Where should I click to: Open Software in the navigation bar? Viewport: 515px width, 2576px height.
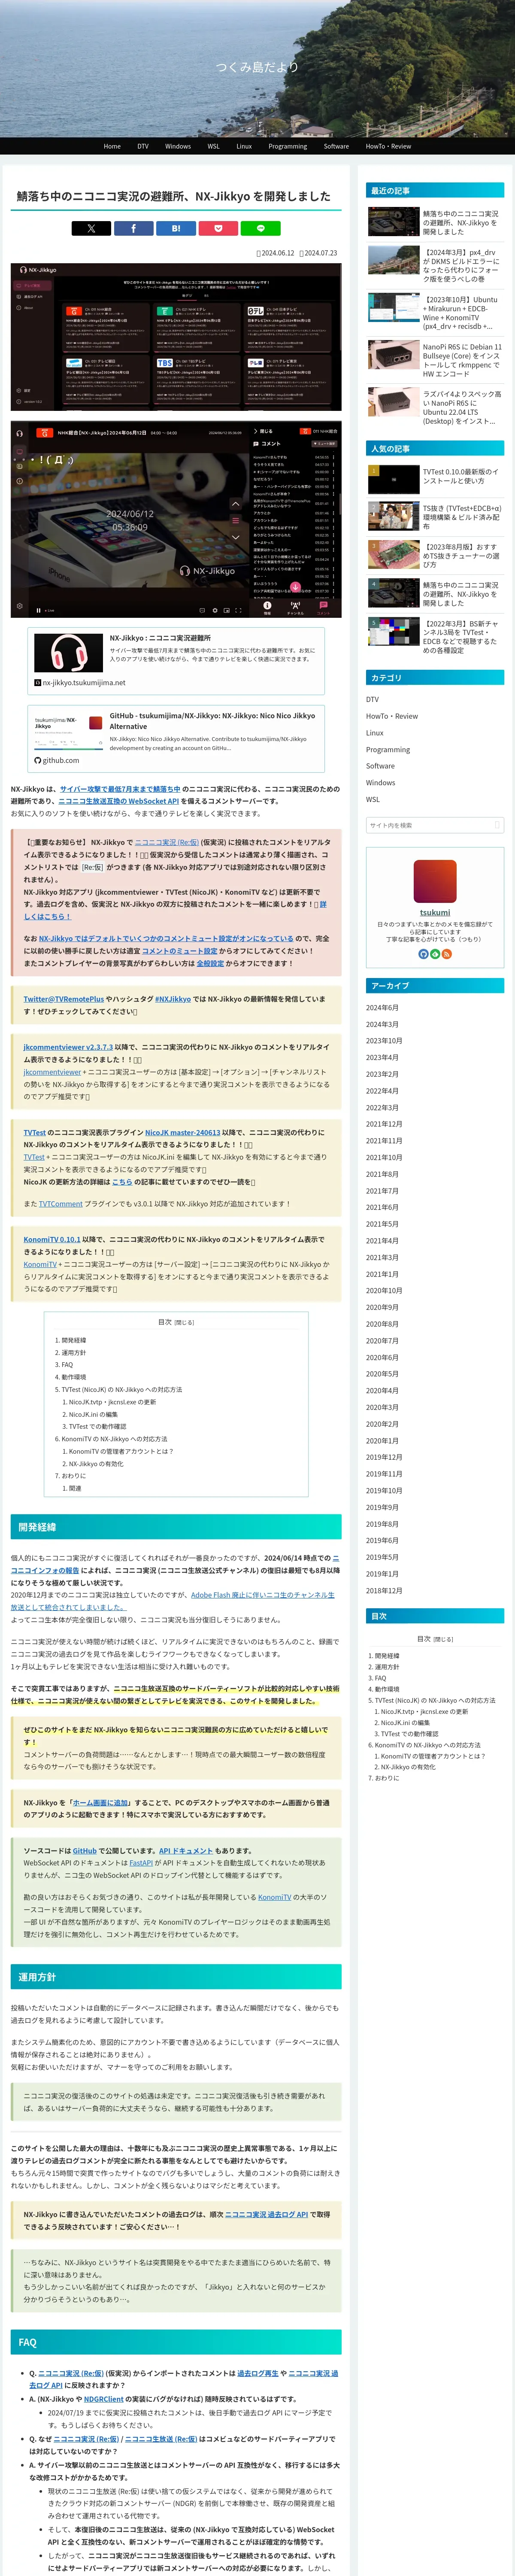[336, 146]
